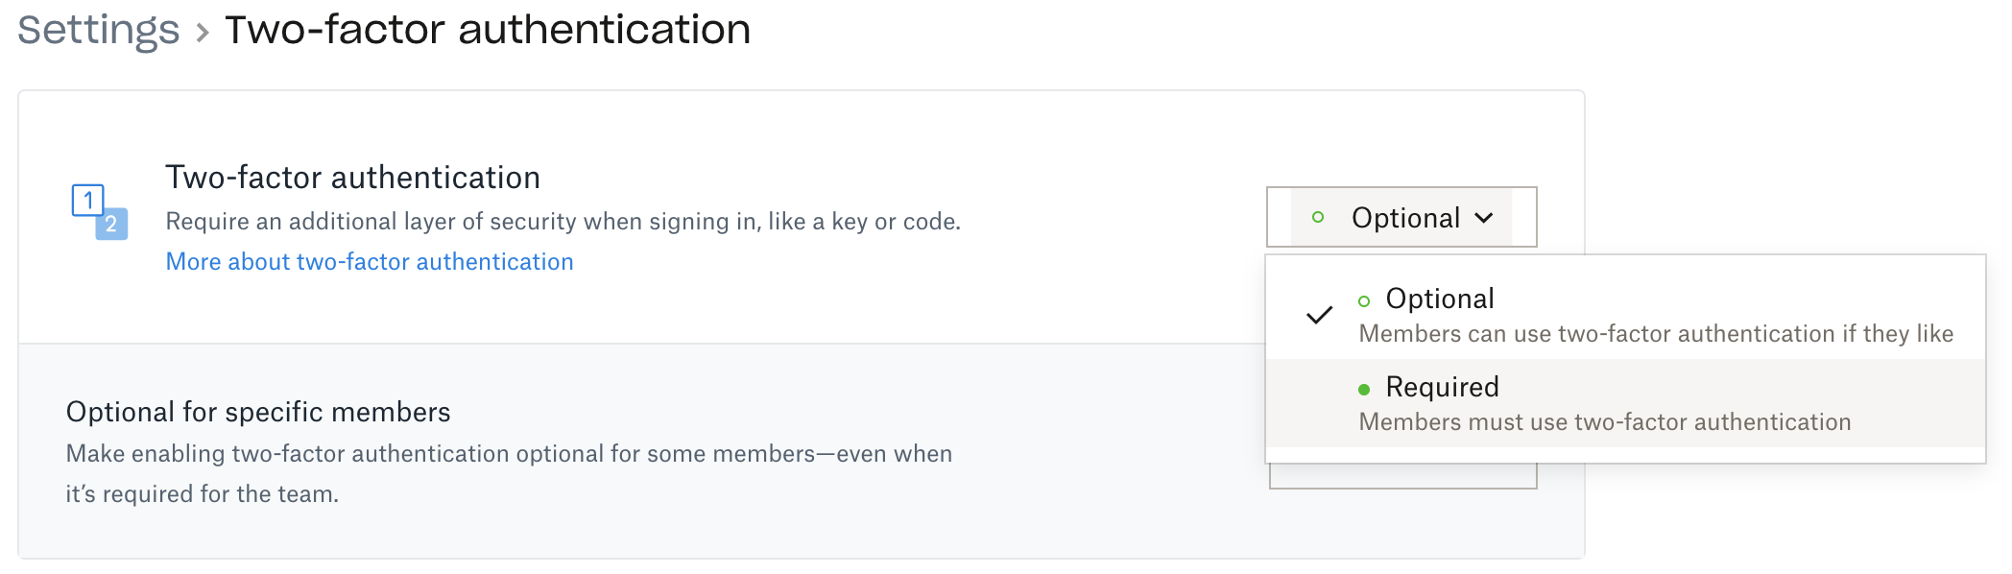Screen dimensions: 2012x574
Task: Click the breadcrumb chevron after Settings
Action: click(203, 33)
